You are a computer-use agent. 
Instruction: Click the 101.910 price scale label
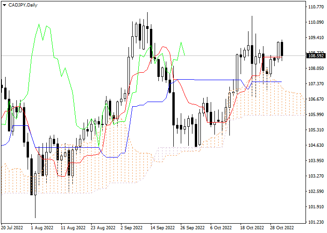pyautogui.click(x=316, y=207)
